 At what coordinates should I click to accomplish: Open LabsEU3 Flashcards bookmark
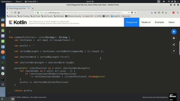121,16
